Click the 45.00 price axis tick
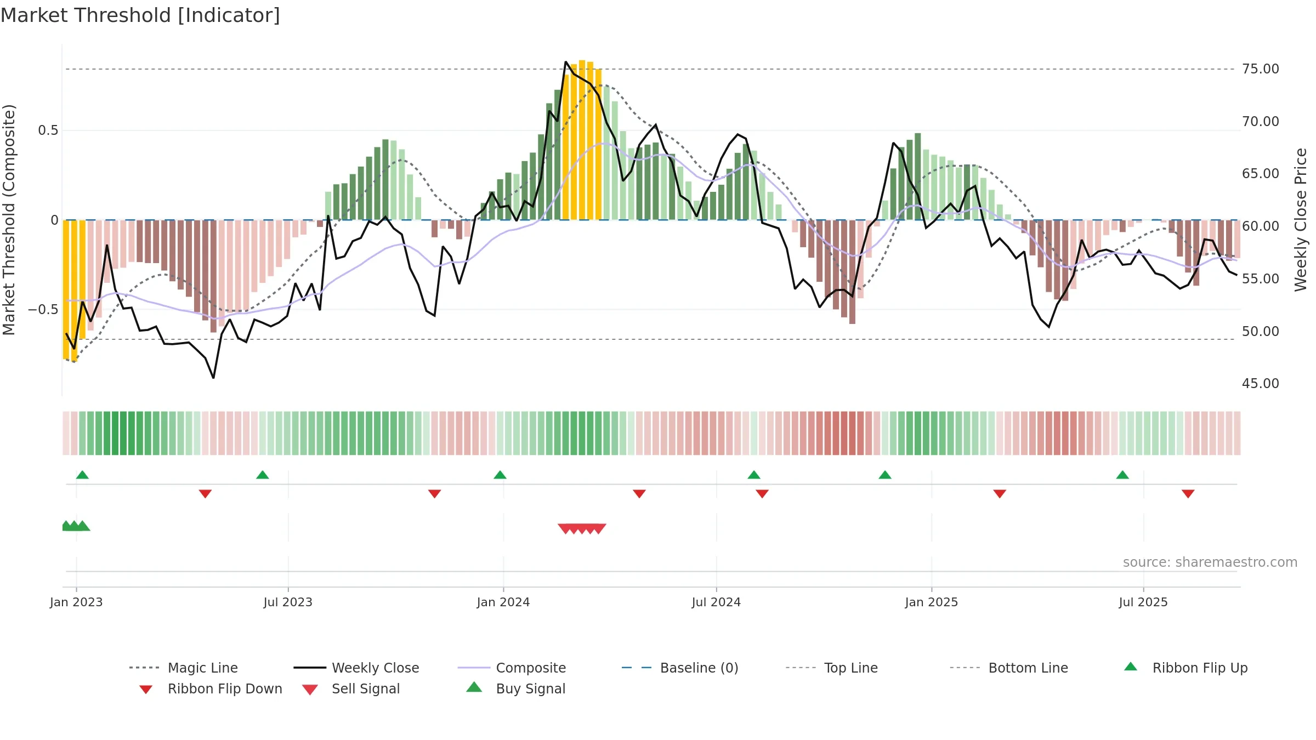1316x740 pixels. tap(1261, 384)
